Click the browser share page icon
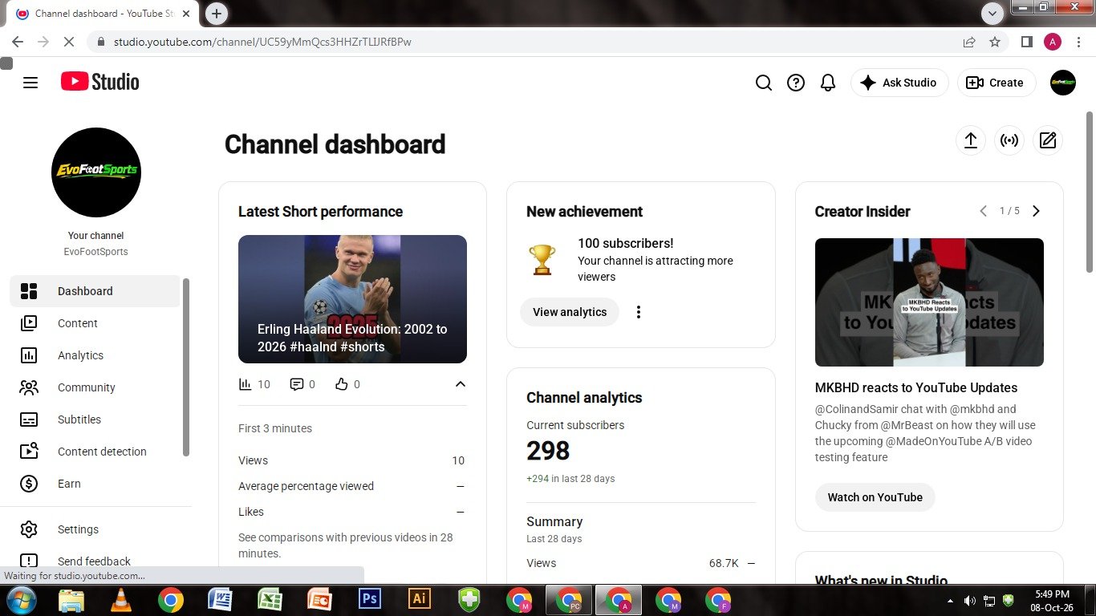This screenshot has height=616, width=1096. (969, 42)
